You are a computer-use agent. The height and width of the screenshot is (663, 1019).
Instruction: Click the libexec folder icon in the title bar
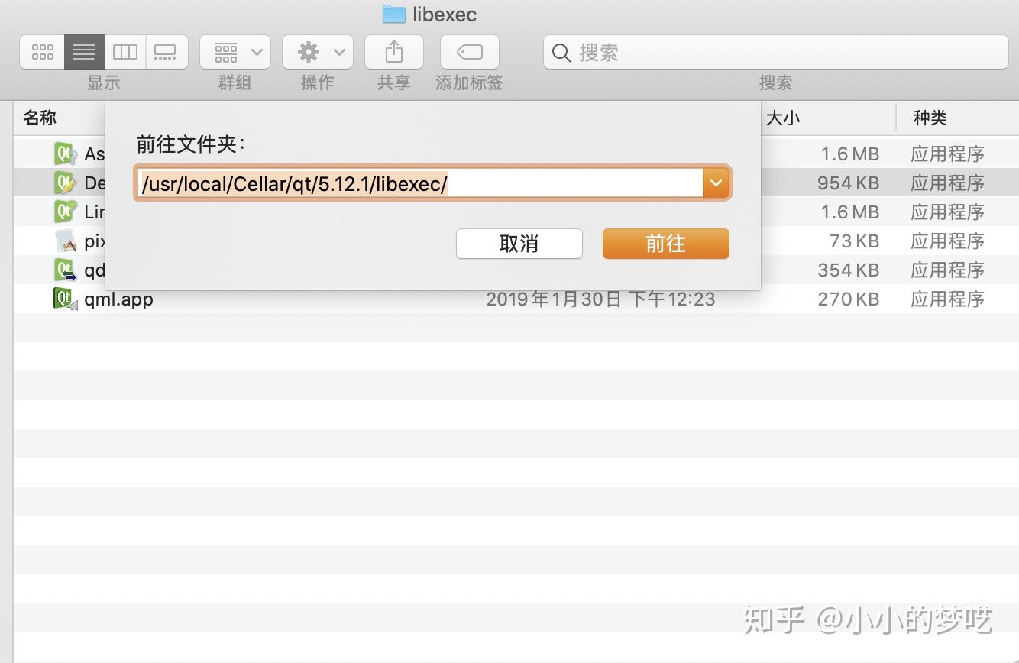[x=393, y=14]
